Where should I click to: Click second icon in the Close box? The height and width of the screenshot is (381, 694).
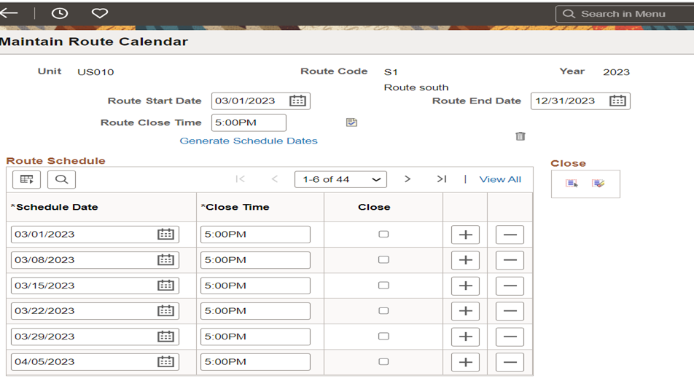[598, 183]
